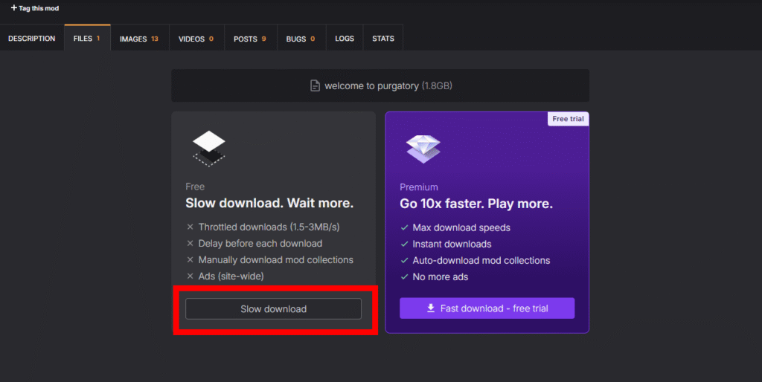Click the Premium diamond icon
The height and width of the screenshot is (382, 762).
[x=423, y=148]
